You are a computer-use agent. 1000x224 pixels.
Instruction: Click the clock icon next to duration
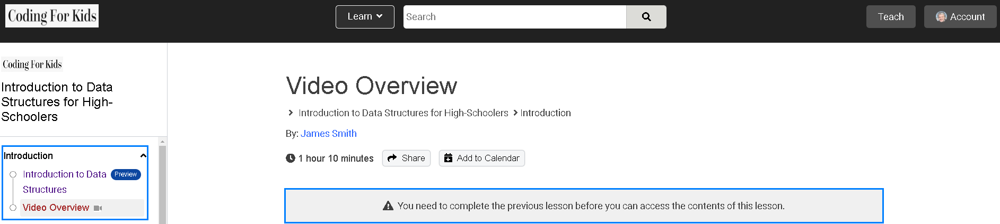[291, 158]
